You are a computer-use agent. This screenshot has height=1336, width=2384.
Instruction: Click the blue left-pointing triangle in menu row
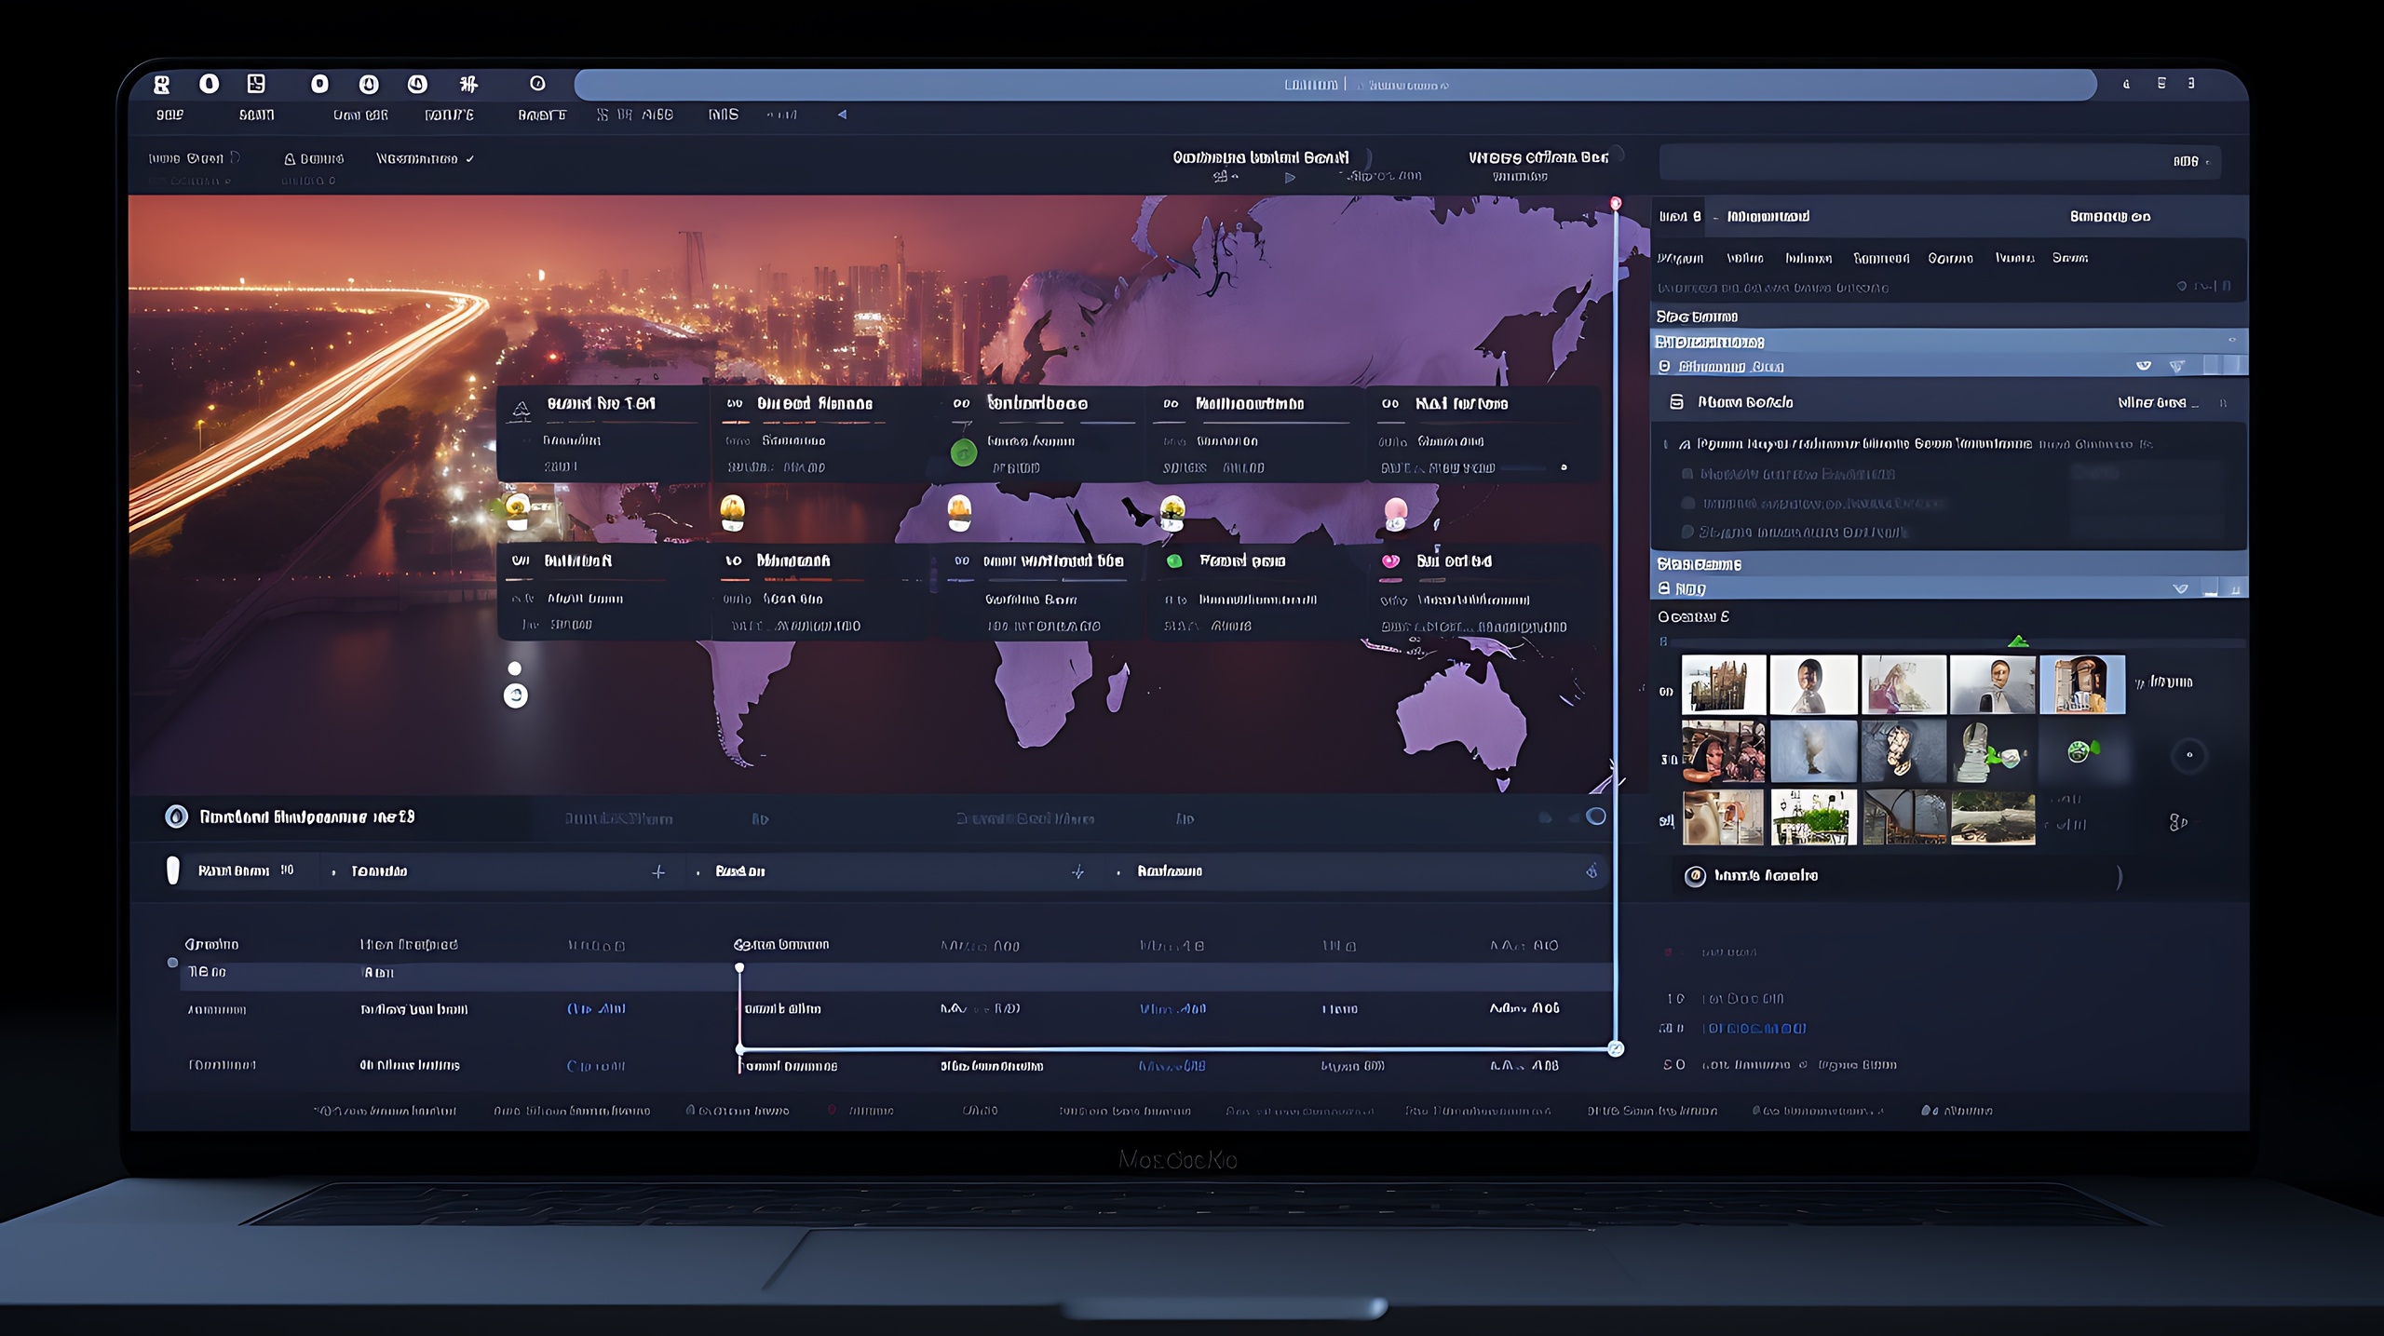pyautogui.click(x=842, y=115)
